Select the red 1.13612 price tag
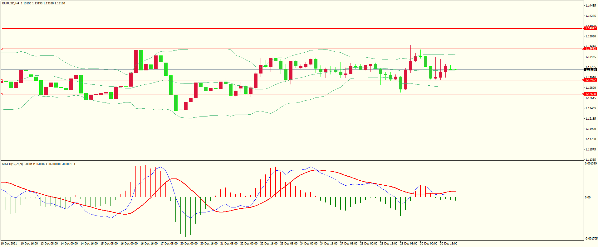Screen dimensions: 598x247 pyautogui.click(x=590, y=49)
